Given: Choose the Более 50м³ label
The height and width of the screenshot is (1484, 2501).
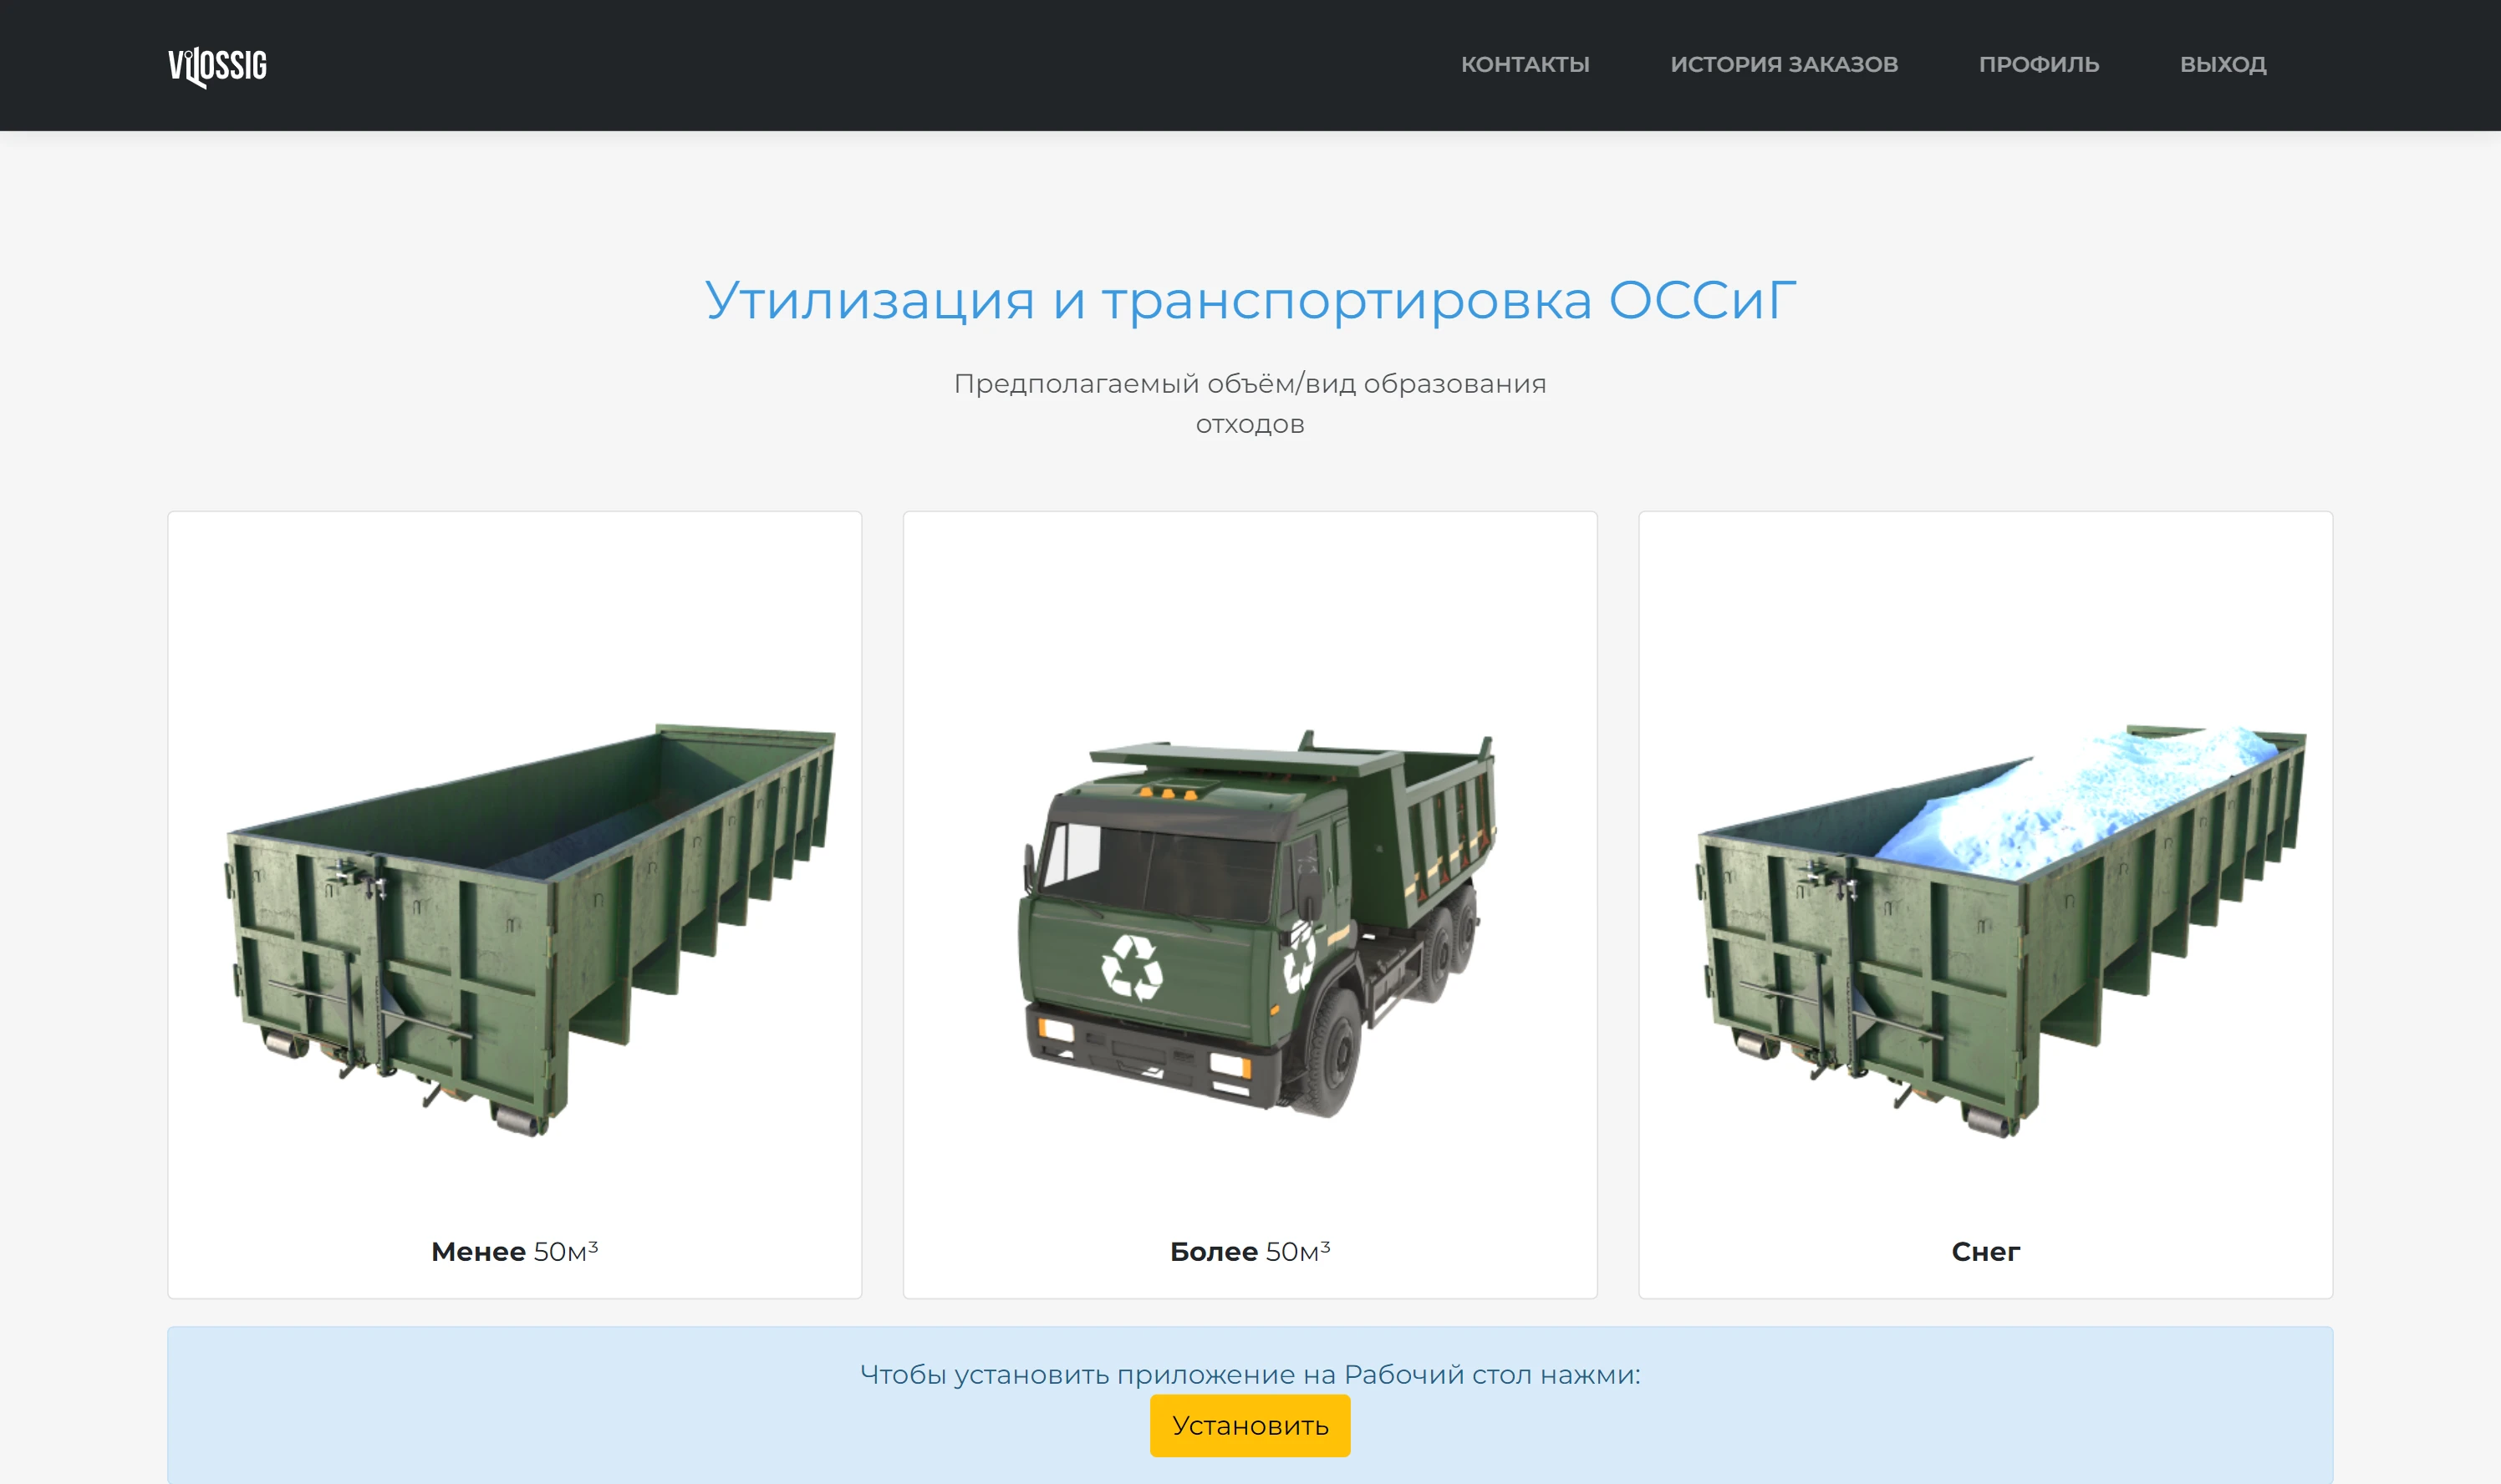Looking at the screenshot, I should coord(1250,1250).
